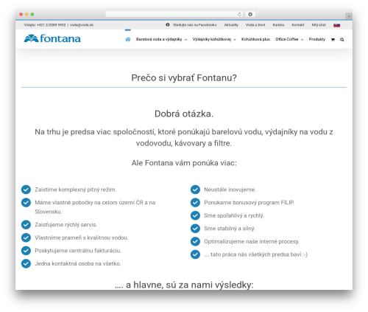Image resolution: width=368 pixels, height=312 pixels.
Task: Open Voda a život in the top bar
Action: pyautogui.click(x=255, y=25)
